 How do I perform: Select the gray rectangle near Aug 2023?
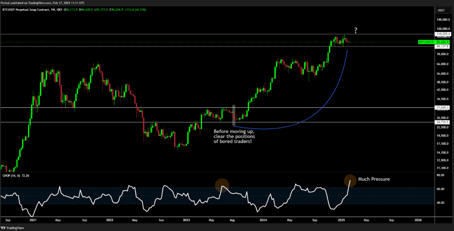coord(234,115)
